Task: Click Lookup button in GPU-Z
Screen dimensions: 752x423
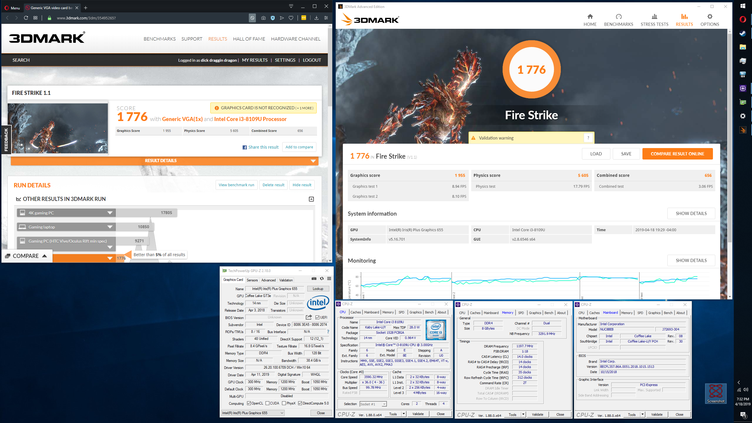Action: [318, 289]
